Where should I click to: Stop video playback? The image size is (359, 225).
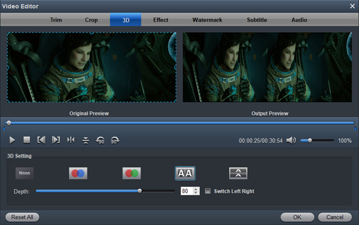pos(27,140)
